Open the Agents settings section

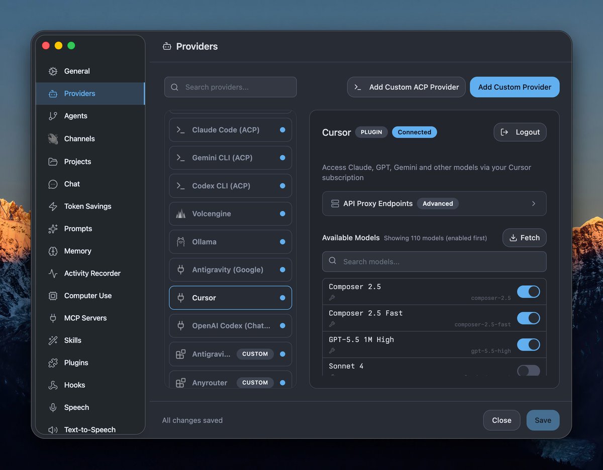[90, 116]
